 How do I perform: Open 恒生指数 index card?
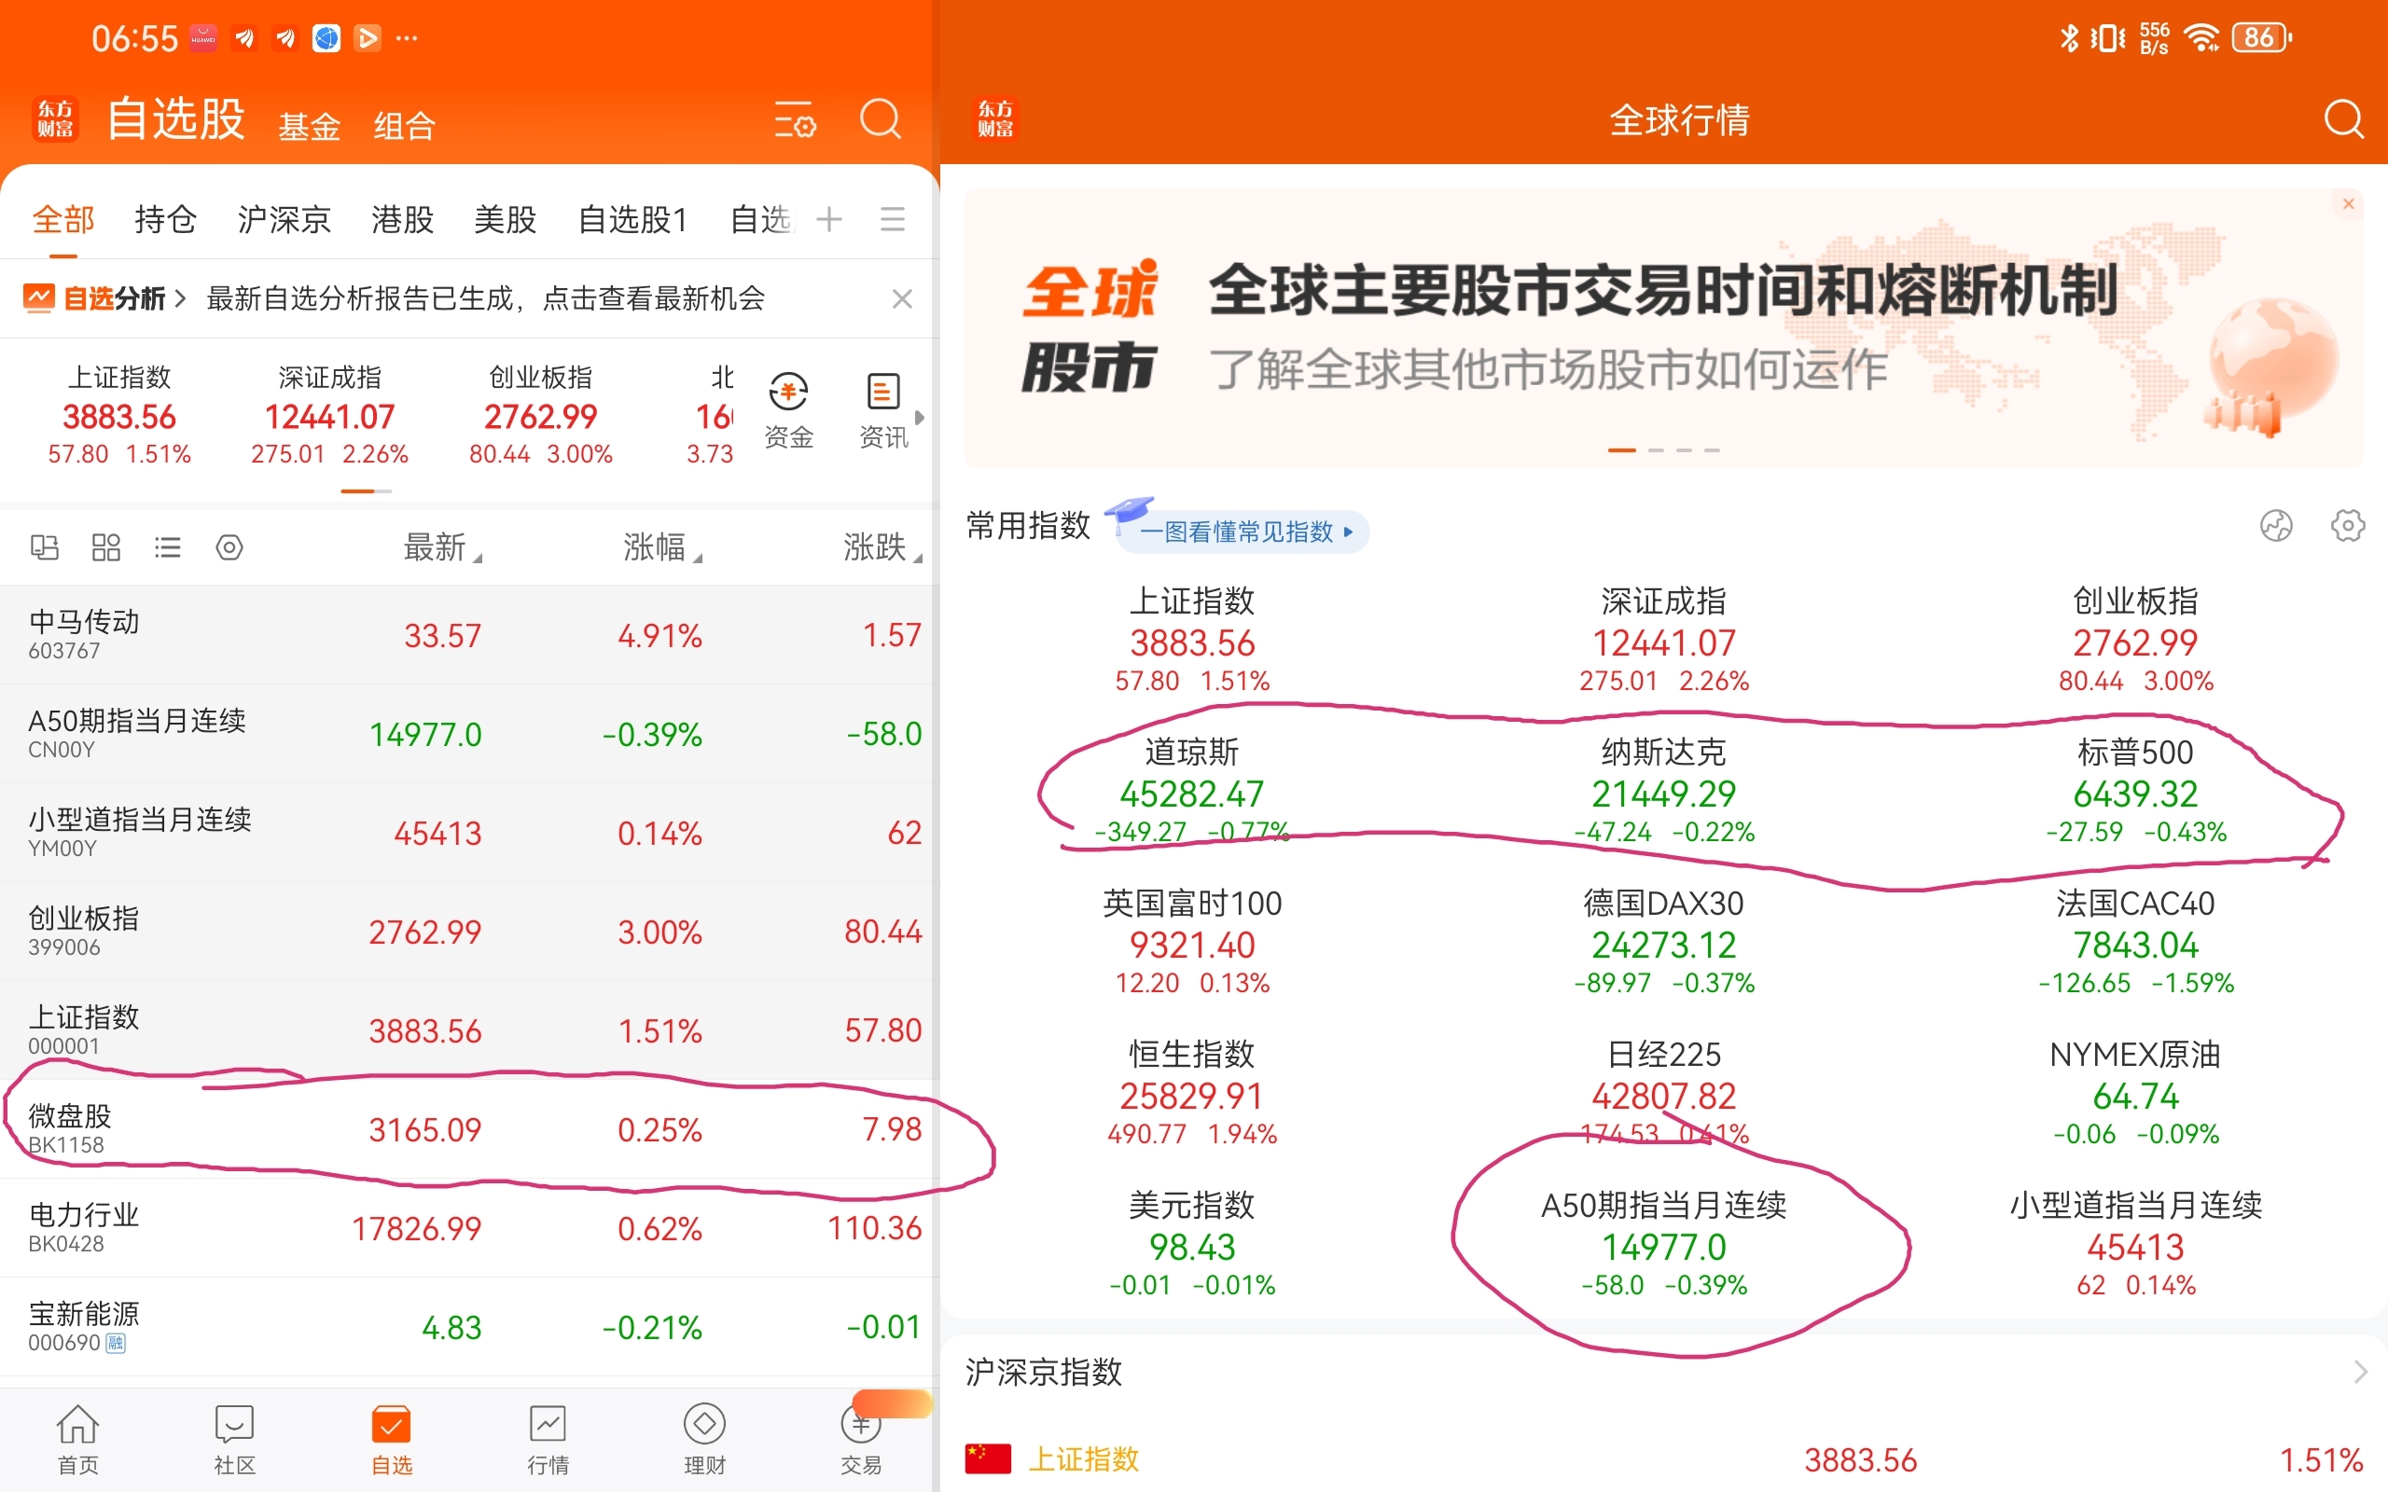(x=1192, y=1093)
